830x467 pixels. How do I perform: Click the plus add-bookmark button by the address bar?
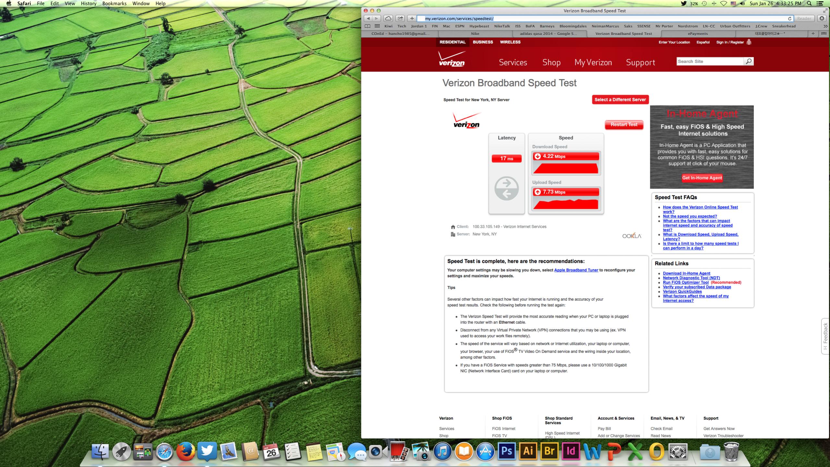(412, 18)
